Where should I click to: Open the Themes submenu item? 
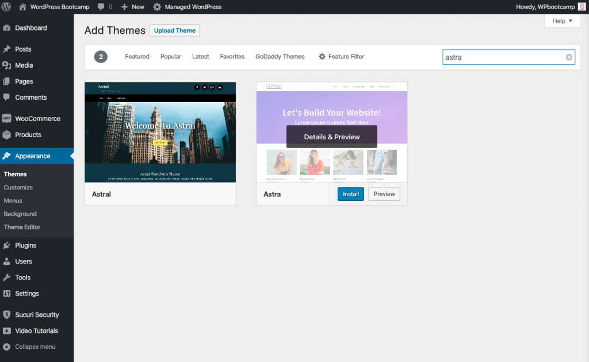(15, 174)
